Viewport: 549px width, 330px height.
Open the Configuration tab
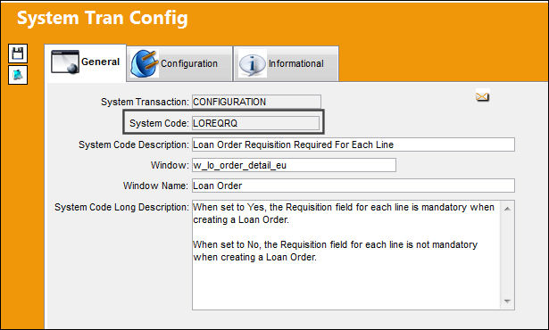pos(179,63)
